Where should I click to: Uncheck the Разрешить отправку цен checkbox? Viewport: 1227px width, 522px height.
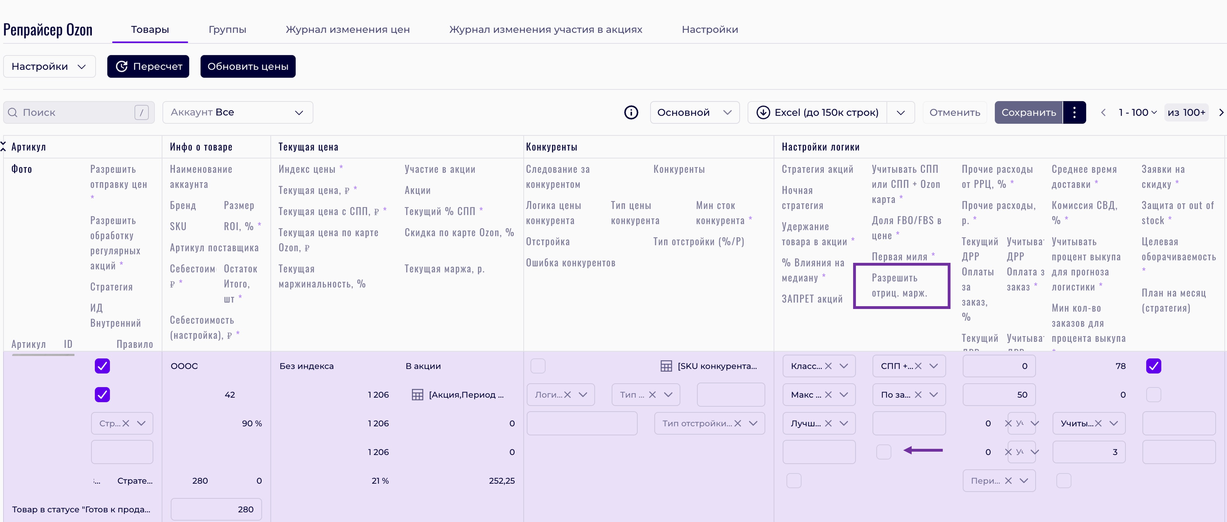tap(102, 366)
